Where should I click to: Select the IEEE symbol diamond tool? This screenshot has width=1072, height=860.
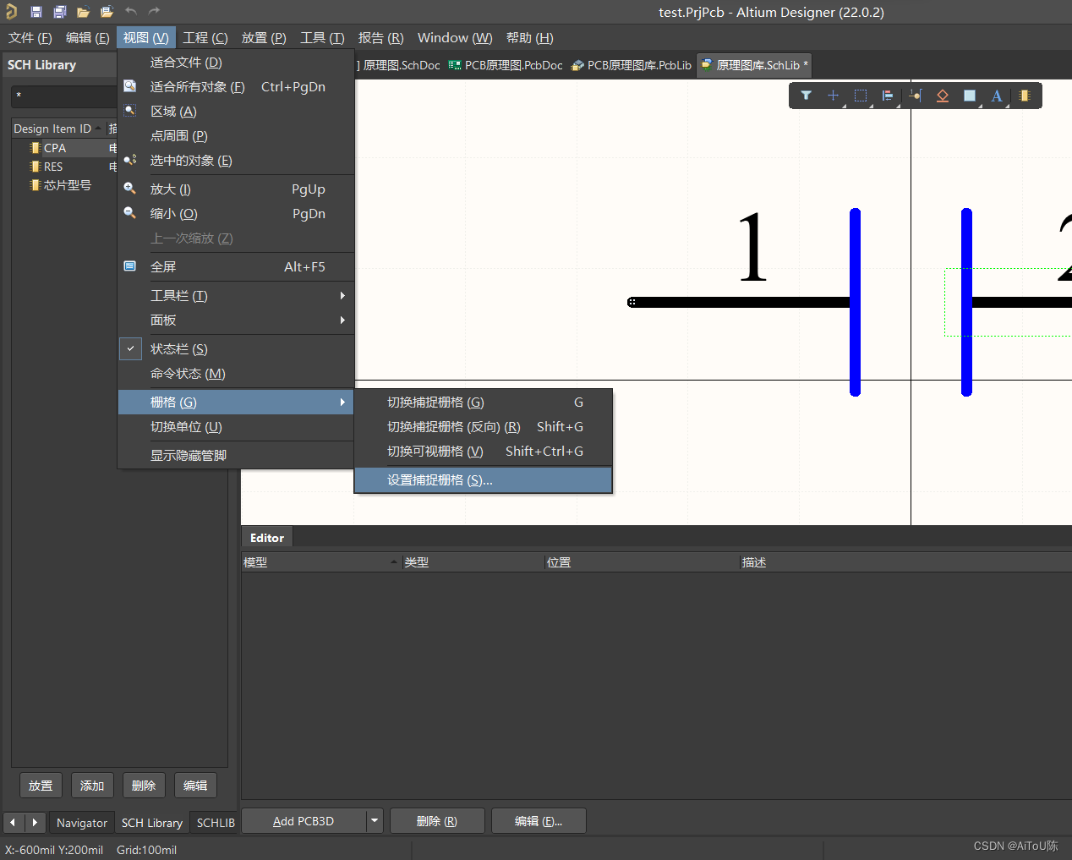click(943, 96)
